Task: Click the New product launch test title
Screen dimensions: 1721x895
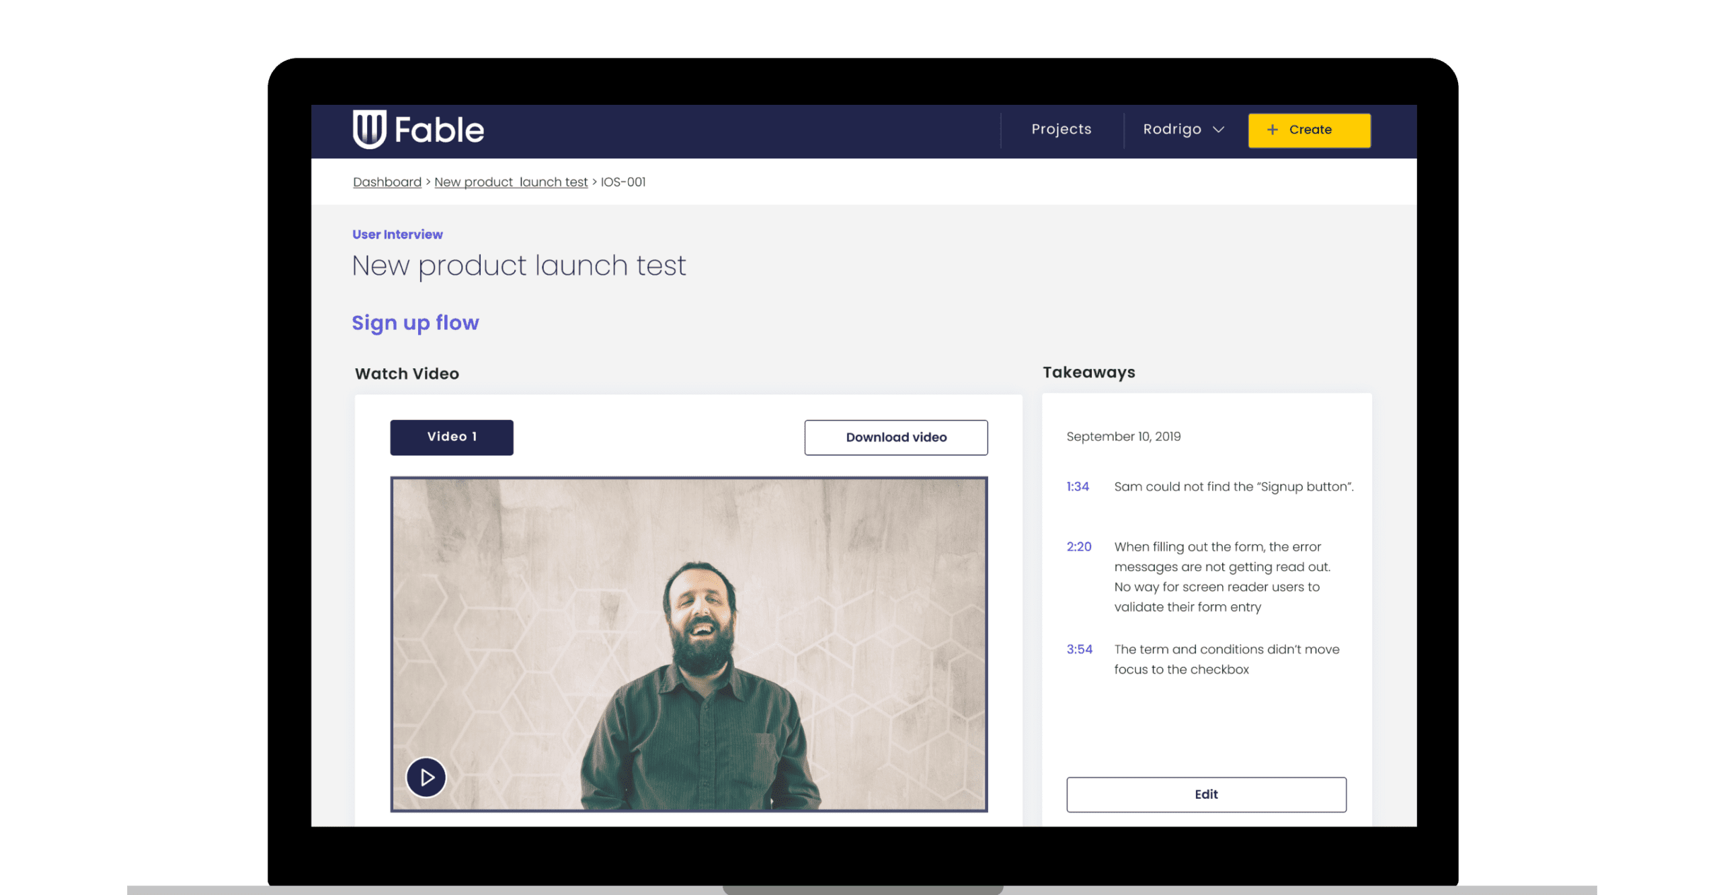Action: (x=518, y=266)
